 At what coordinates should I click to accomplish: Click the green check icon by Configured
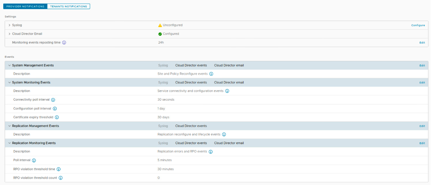coord(160,34)
